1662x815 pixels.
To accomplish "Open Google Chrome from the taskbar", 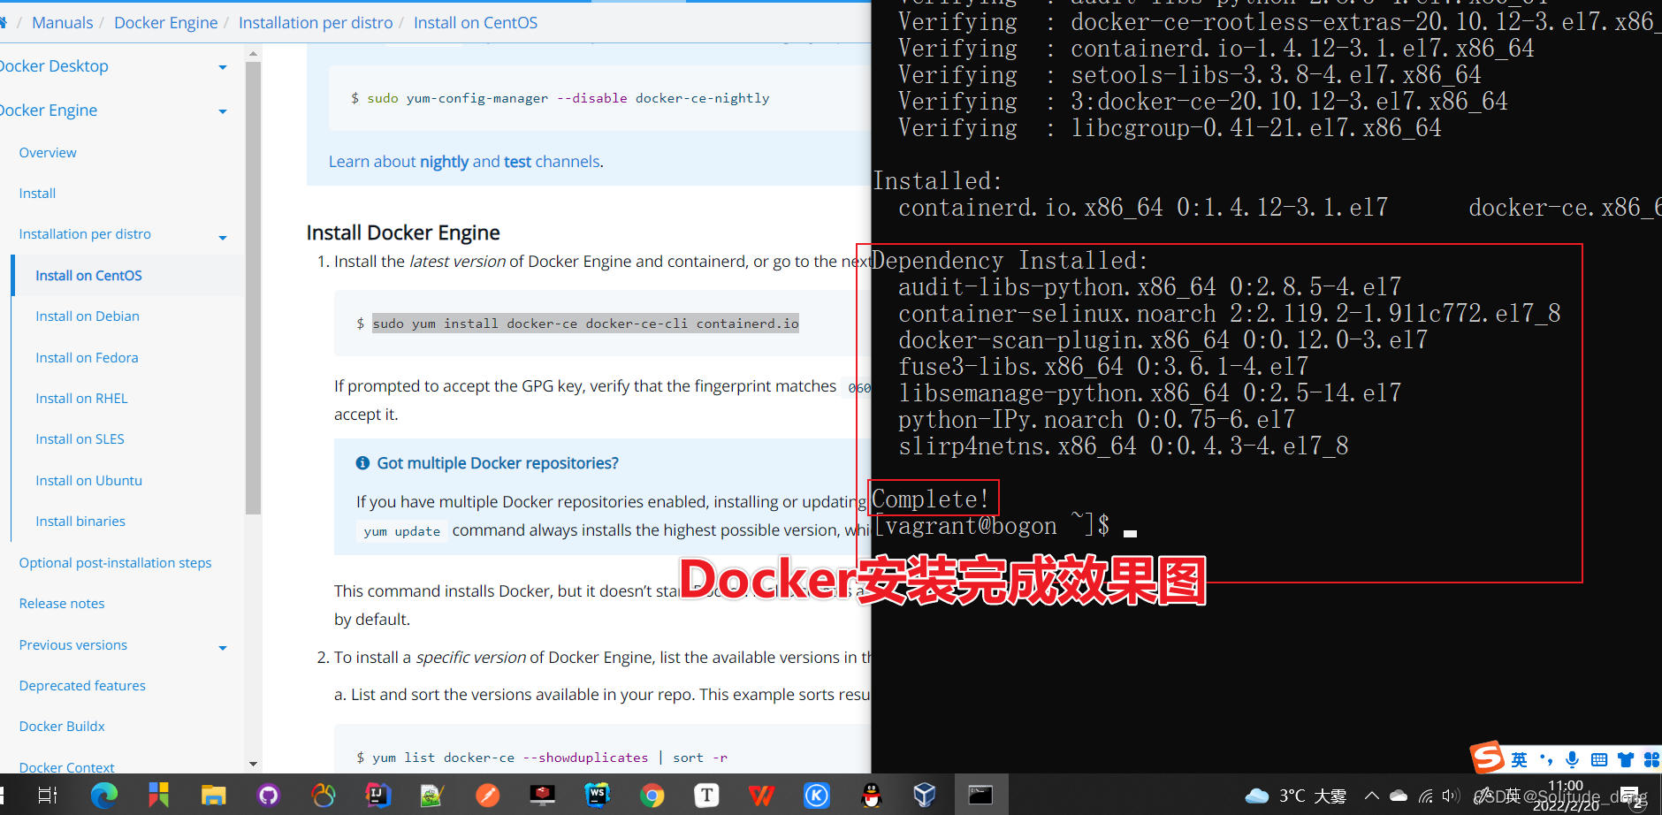I will (x=652, y=796).
